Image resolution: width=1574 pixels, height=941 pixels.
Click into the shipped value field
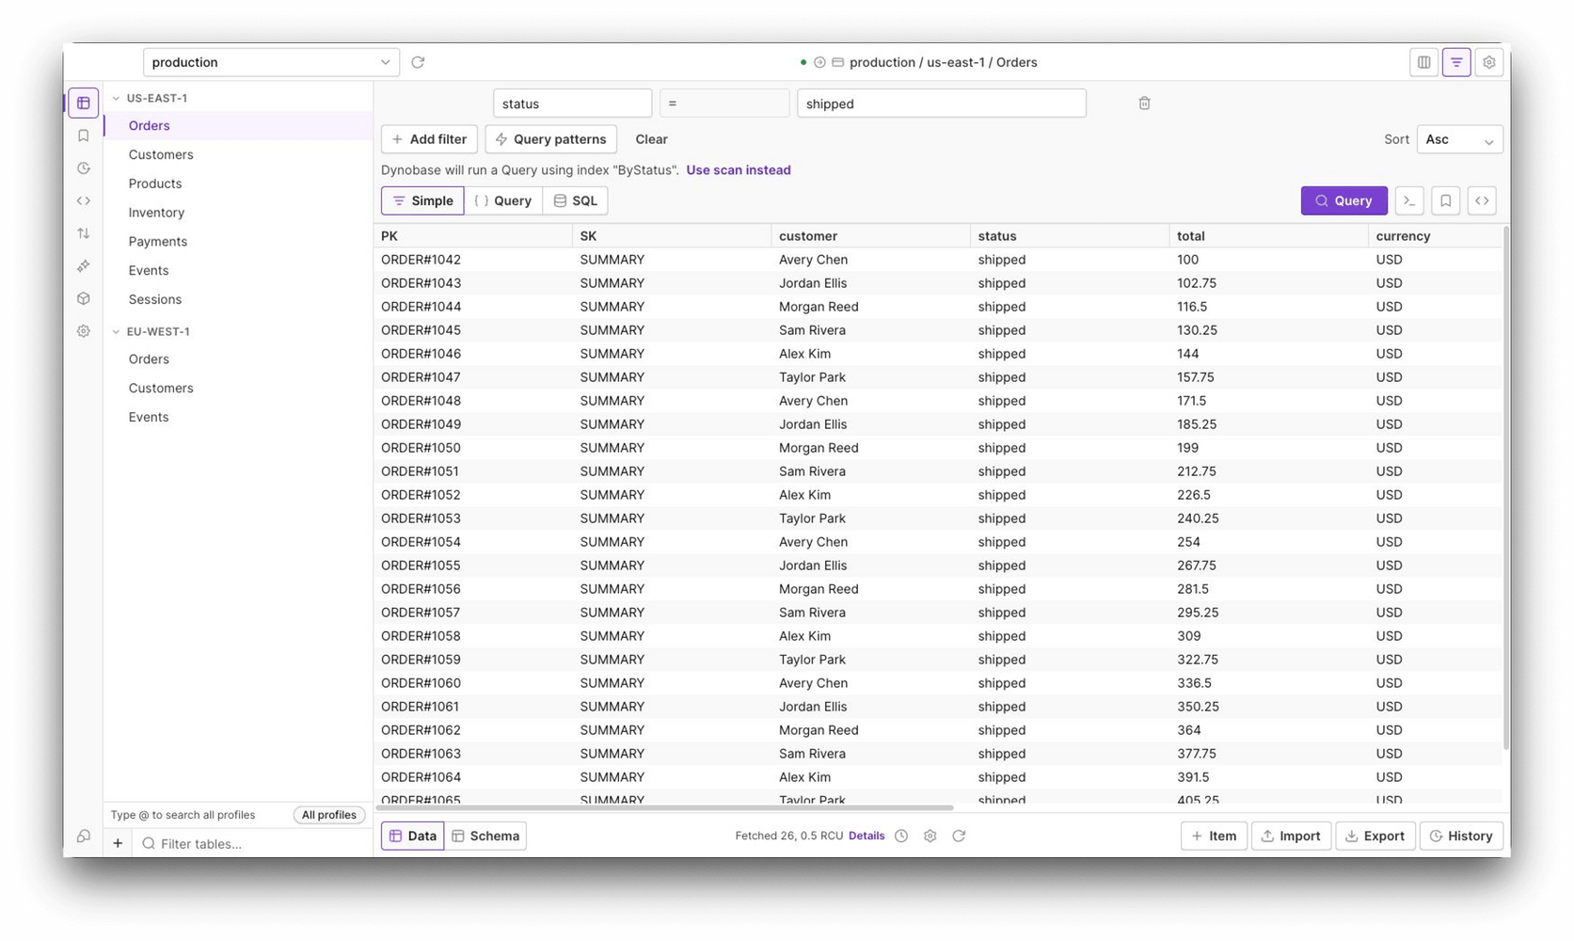(x=942, y=104)
